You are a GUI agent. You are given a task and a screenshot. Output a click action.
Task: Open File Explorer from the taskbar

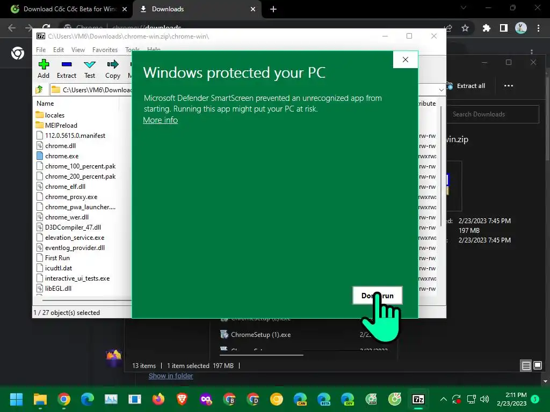40,399
